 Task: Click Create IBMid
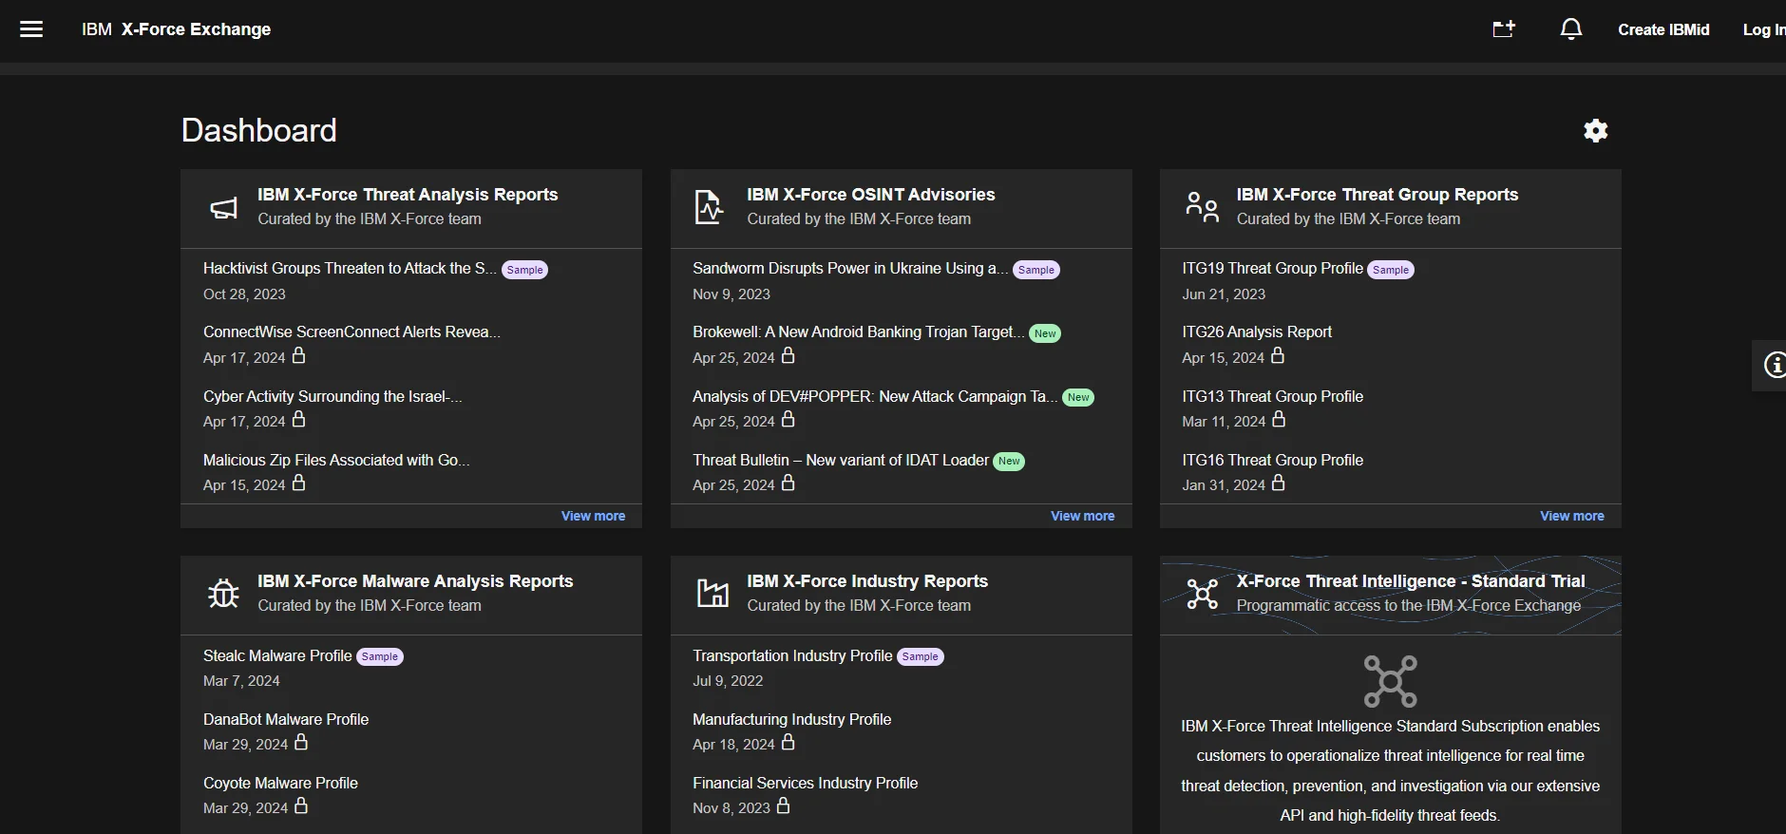click(x=1663, y=29)
